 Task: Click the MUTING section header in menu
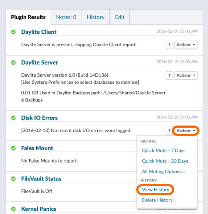(148, 141)
